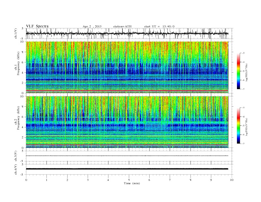Click the "1" minute tick label
The height and width of the screenshot is (202, 261).
click(47, 180)
